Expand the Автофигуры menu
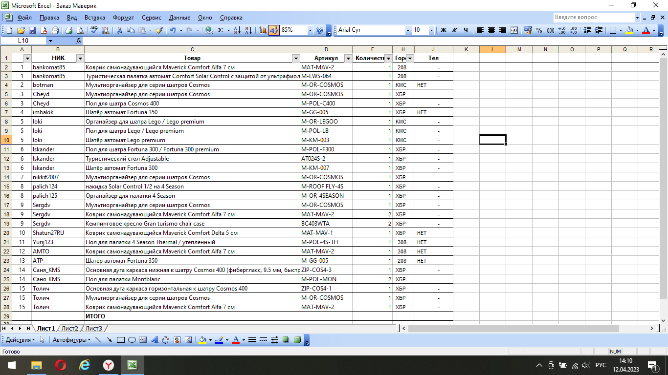668x375 pixels. [x=71, y=340]
